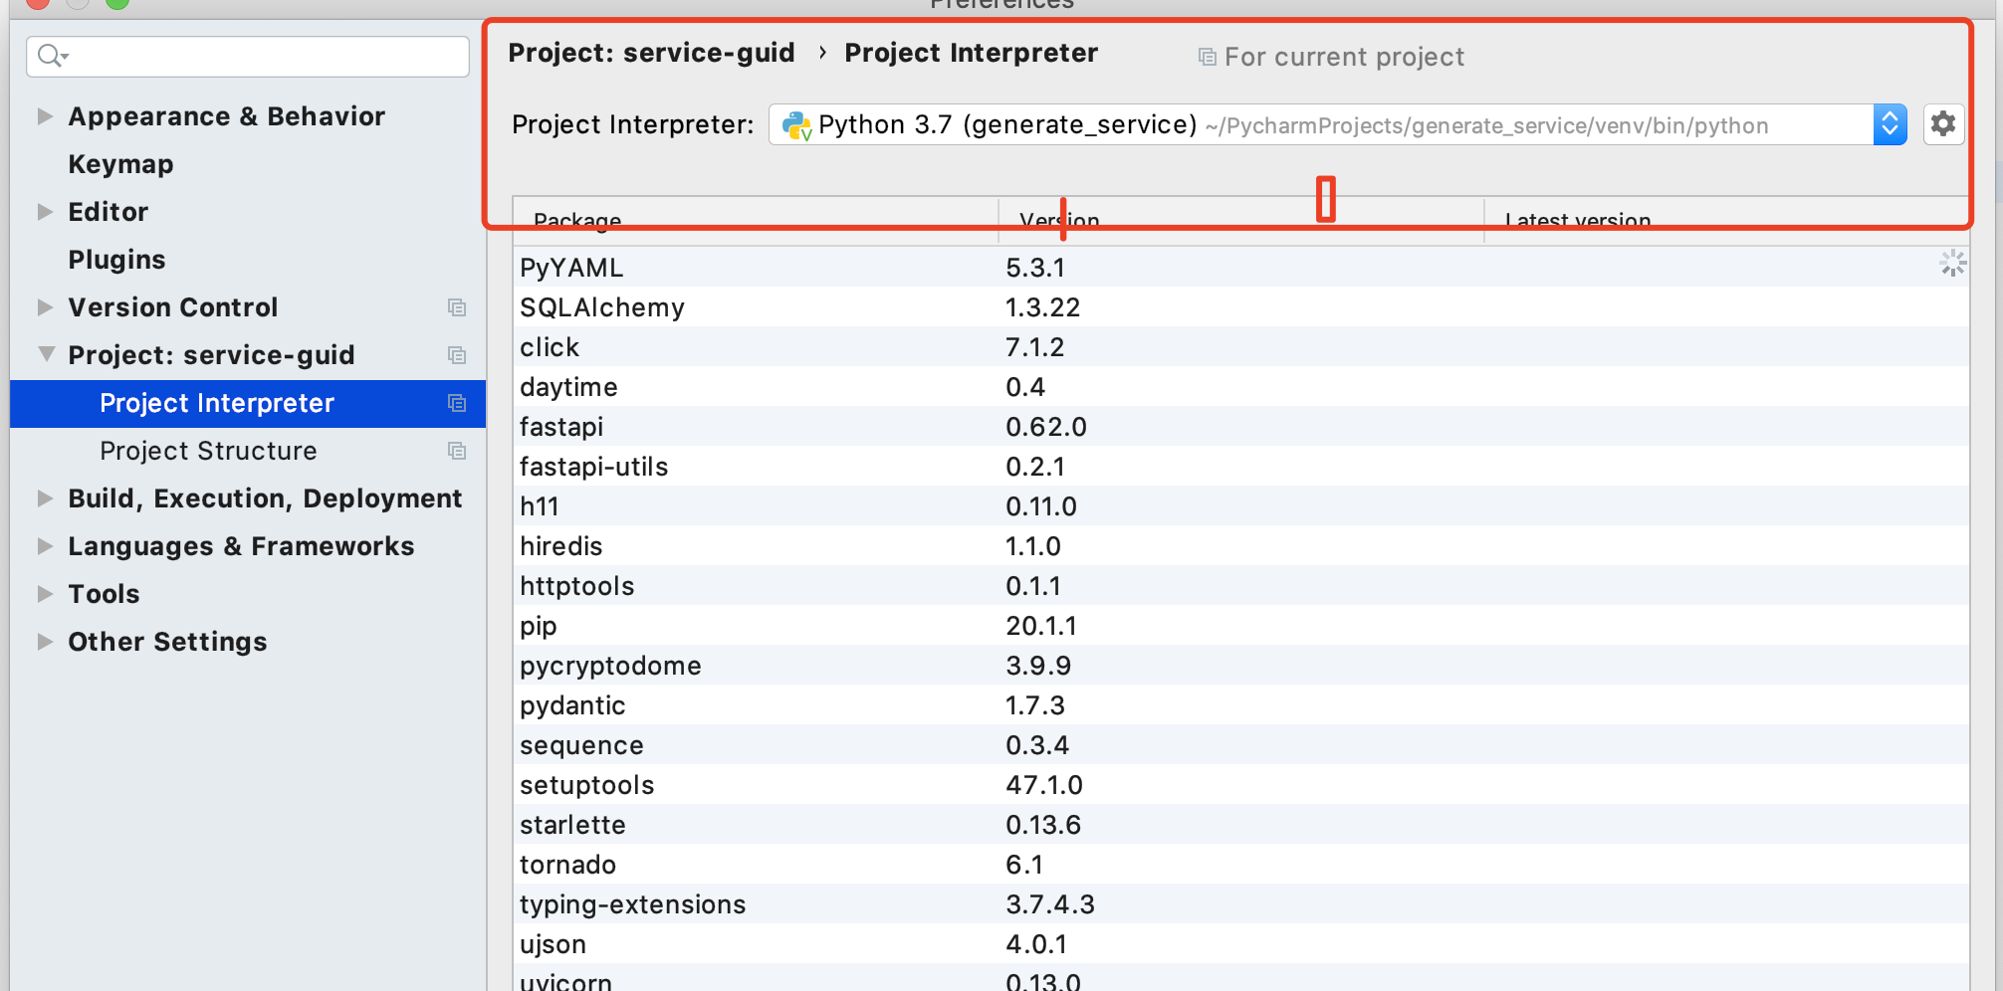Click the Python logo in interpreter field
This screenshot has width=2003, height=991.
[x=796, y=125]
